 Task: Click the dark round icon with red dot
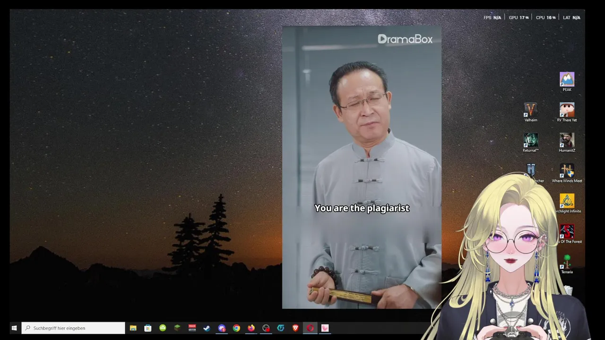(x=266, y=328)
